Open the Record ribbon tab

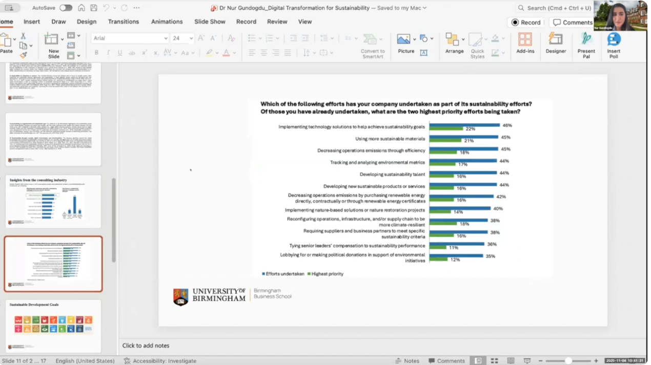(246, 22)
